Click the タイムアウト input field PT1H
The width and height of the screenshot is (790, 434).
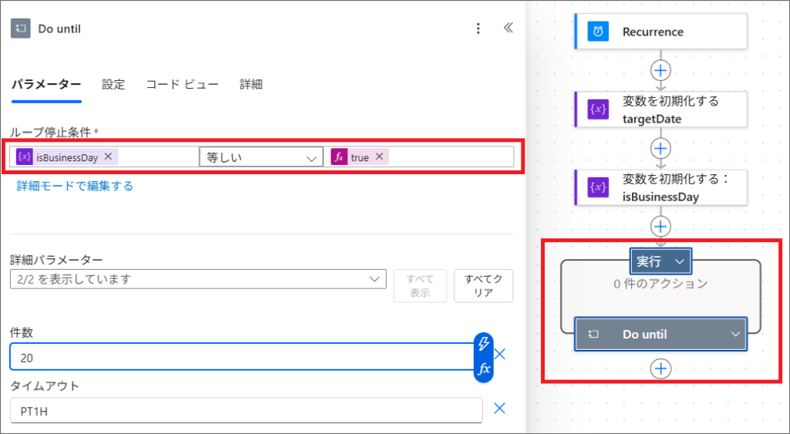[245, 410]
